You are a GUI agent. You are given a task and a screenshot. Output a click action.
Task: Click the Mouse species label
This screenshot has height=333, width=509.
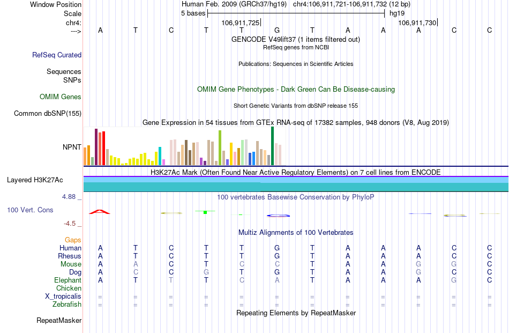coord(71,264)
